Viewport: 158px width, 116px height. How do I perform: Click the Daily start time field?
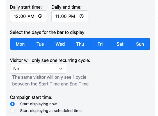[28, 16]
